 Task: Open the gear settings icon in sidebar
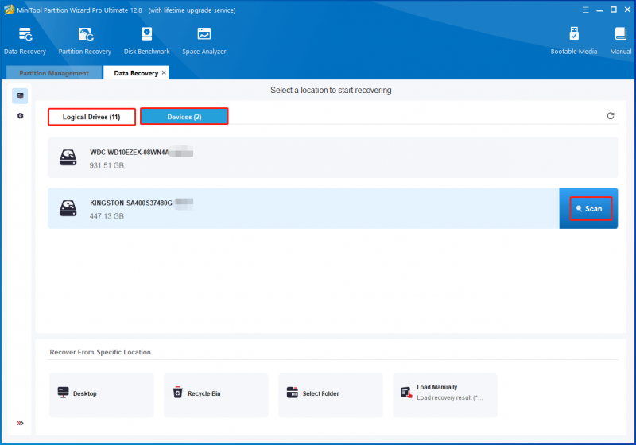tap(21, 116)
